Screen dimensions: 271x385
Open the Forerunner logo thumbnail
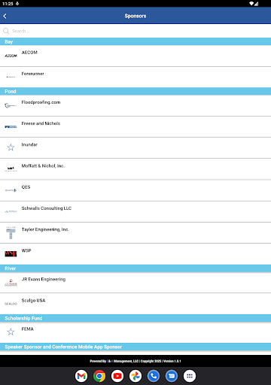coord(11,77)
